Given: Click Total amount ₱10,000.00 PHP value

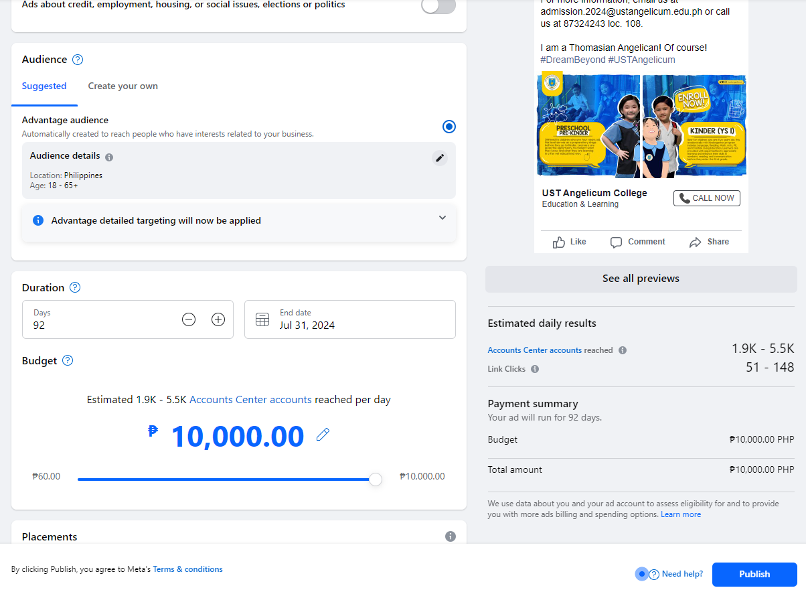Looking at the screenshot, I should pos(762,470).
